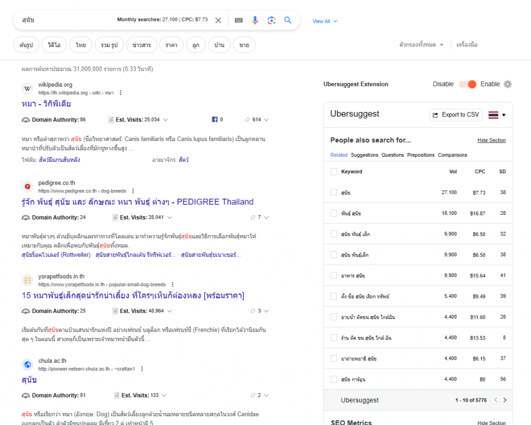Image resolution: width=531 pixels, height=425 pixels.
Task: Open the 15 small dog breeds result
Action: (133, 296)
